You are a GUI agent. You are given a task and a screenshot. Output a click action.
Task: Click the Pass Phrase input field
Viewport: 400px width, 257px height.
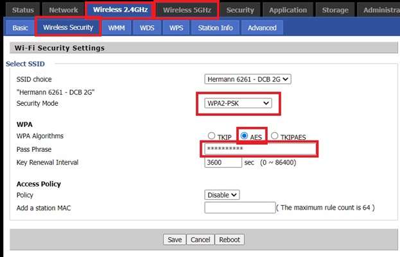coord(260,149)
